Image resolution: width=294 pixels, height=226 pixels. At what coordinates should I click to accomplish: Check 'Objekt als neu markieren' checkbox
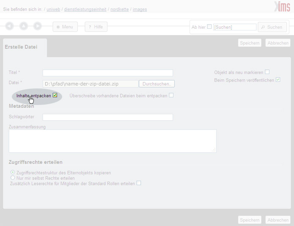[x=267, y=72]
